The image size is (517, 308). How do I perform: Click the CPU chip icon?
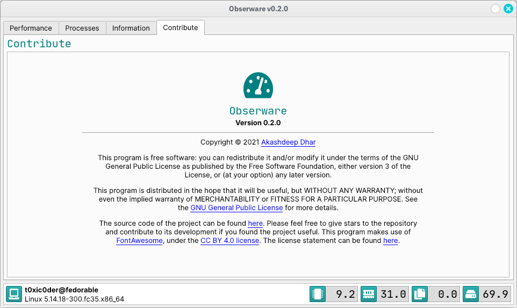click(x=318, y=294)
